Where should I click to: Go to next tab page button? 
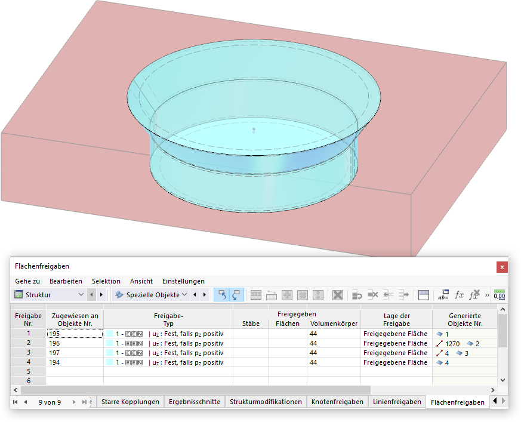point(74,402)
